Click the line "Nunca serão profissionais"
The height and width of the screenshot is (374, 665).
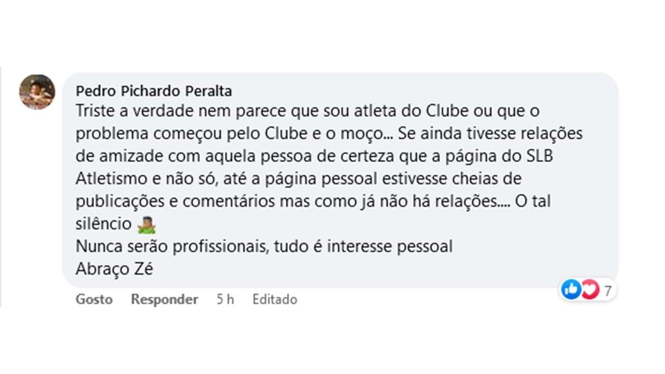tap(264, 246)
